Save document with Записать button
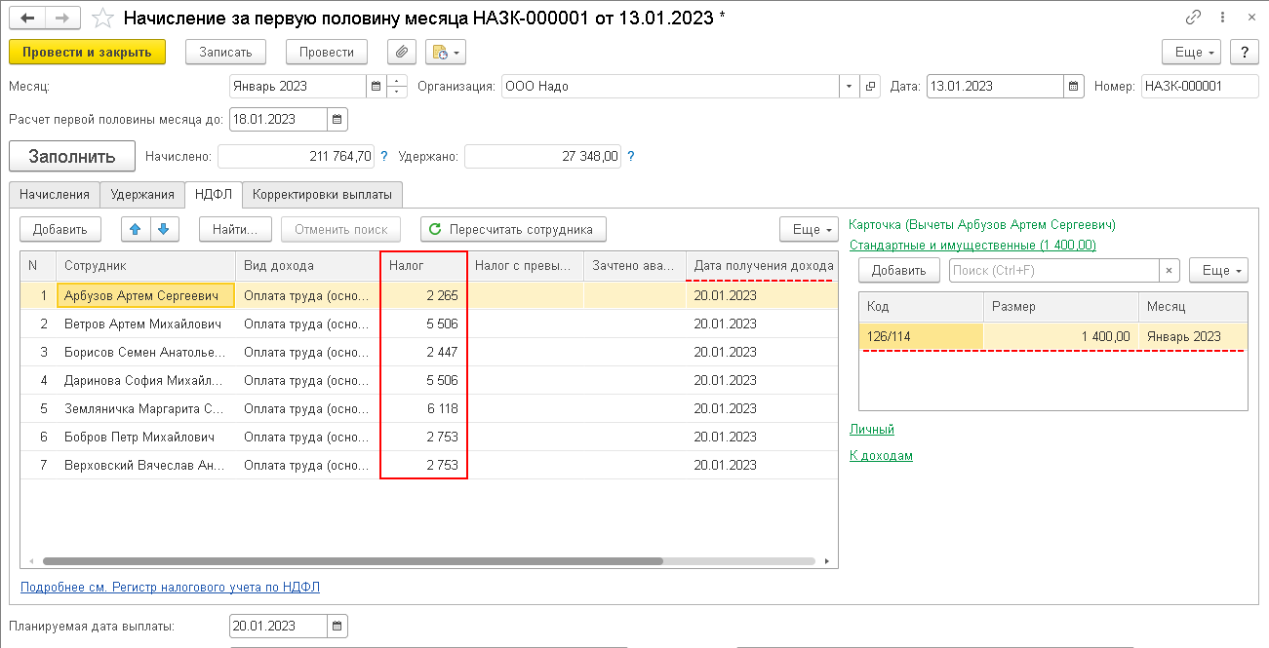 coord(226,53)
